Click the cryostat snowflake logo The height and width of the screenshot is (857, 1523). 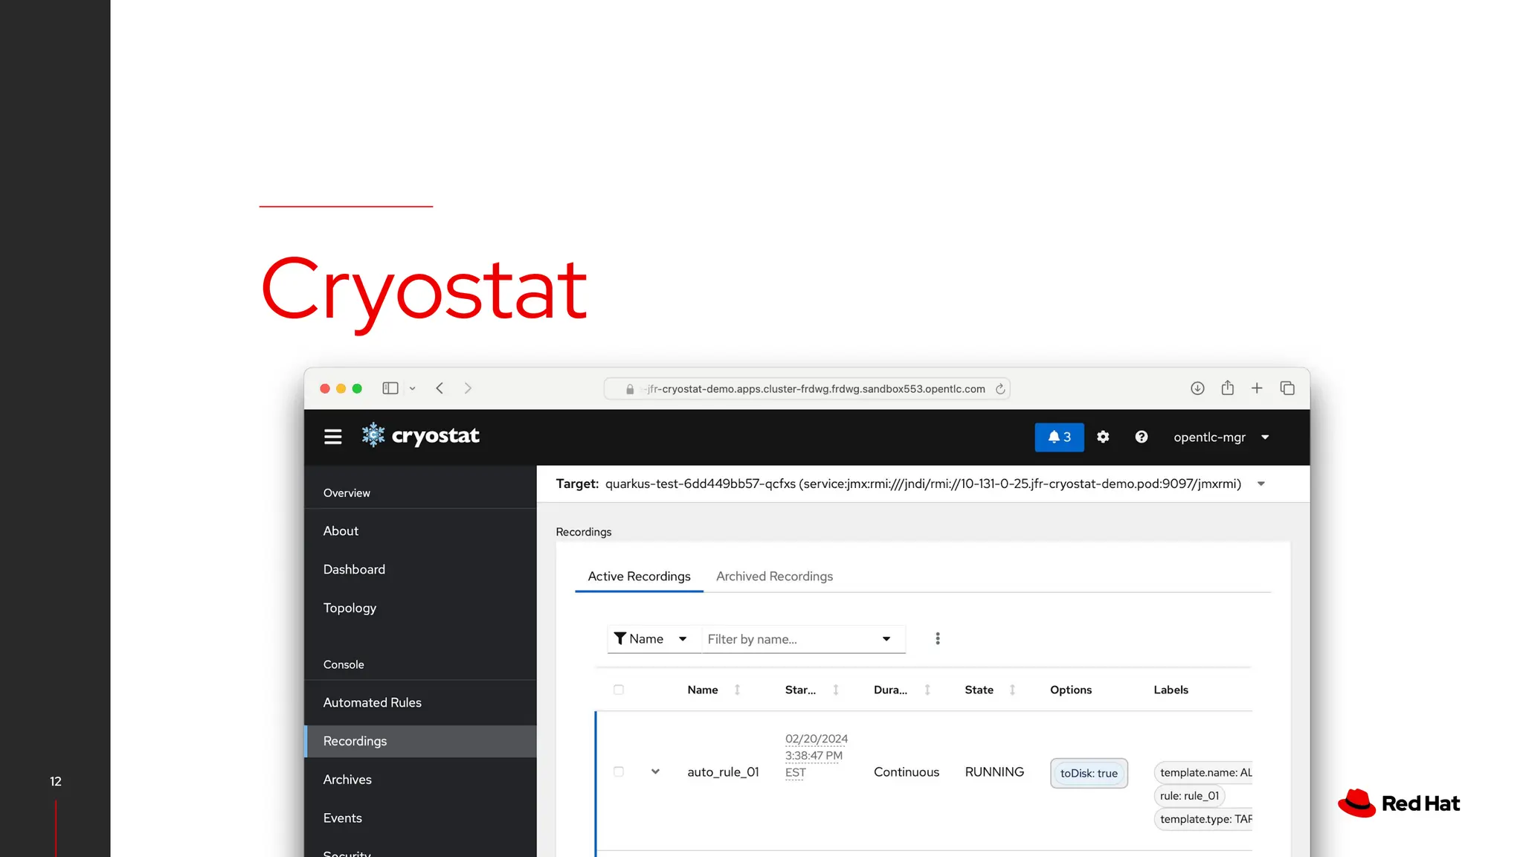click(373, 435)
